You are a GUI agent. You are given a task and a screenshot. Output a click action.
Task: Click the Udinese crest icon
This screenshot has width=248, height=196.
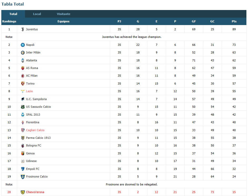click(x=23, y=161)
